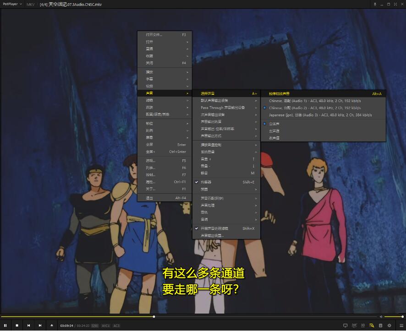Click the eject/open file icon
The image size is (406, 331).
(x=51, y=326)
